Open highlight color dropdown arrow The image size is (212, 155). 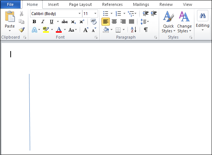(x=52, y=30)
